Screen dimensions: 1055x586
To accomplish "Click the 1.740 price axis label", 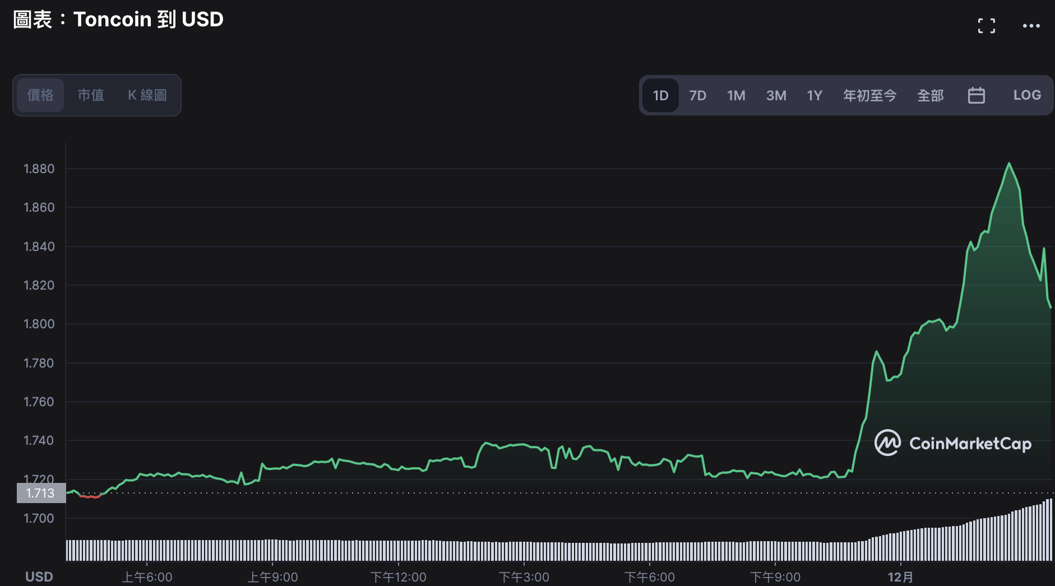I will 39,440.
